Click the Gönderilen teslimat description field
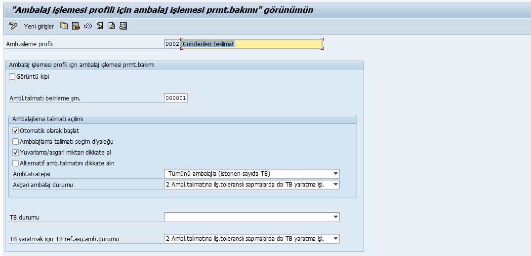 (x=251, y=44)
